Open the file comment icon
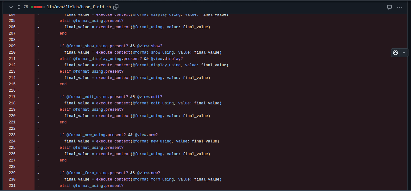 click(x=389, y=7)
